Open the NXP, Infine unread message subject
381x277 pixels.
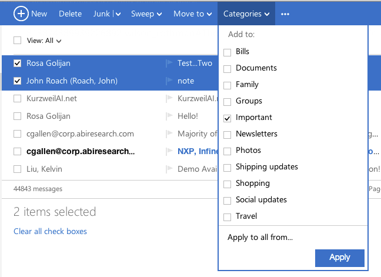click(x=198, y=151)
